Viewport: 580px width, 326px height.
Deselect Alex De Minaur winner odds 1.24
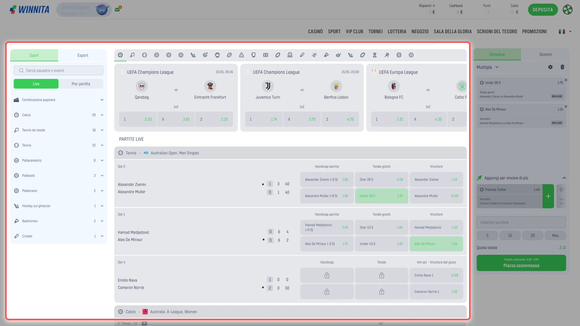436,244
